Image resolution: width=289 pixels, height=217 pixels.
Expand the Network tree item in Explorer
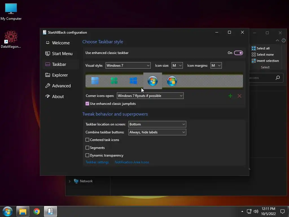pos(70,181)
